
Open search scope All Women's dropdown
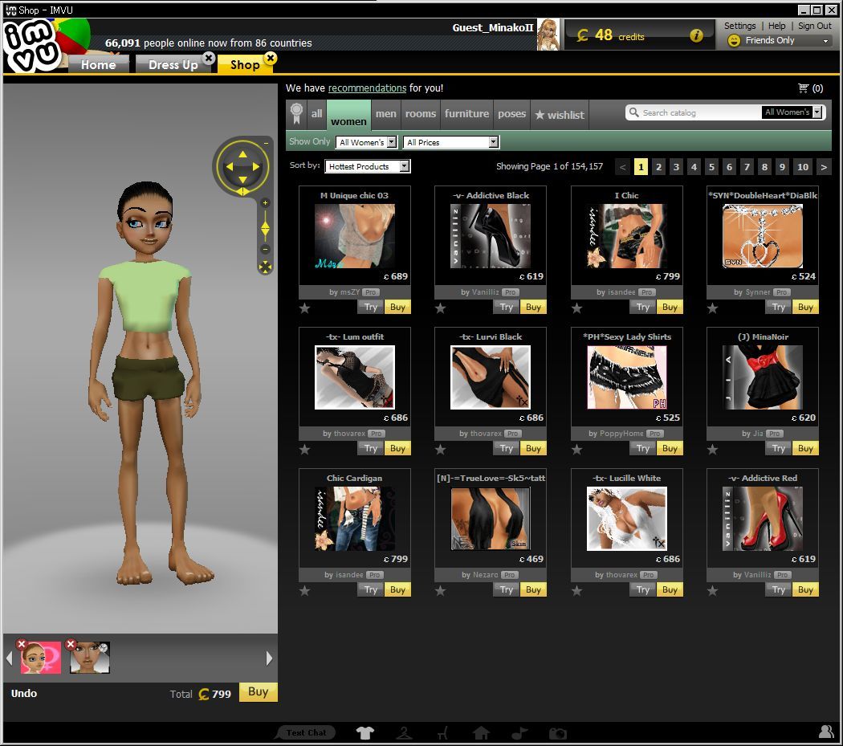point(792,112)
